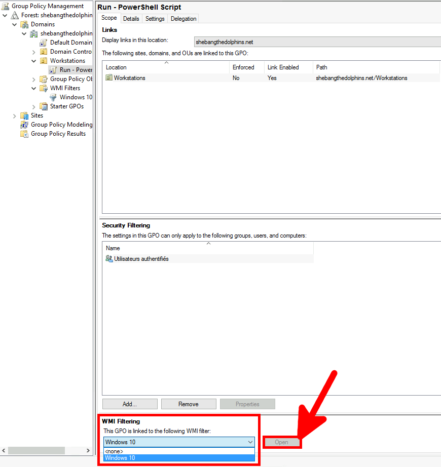This screenshot has height=467, width=441.
Task: Click the Add button under Security Filtering
Action: click(x=129, y=404)
